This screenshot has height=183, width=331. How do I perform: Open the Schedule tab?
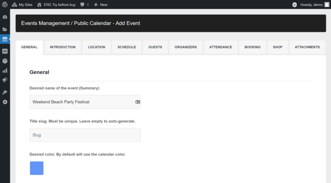coord(127,47)
